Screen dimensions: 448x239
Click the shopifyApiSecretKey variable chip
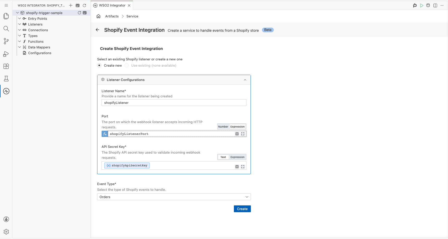click(x=127, y=165)
